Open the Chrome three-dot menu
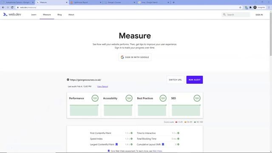This screenshot has width=272, height=153. pos(269,8)
